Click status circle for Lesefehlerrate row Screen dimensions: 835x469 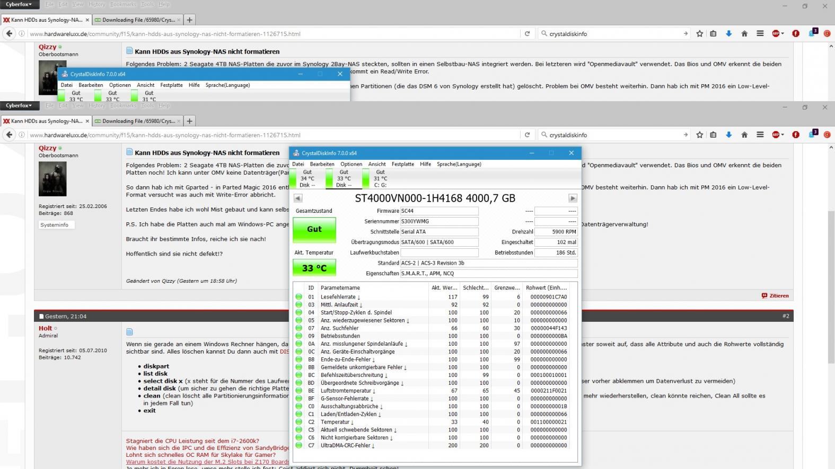299,297
